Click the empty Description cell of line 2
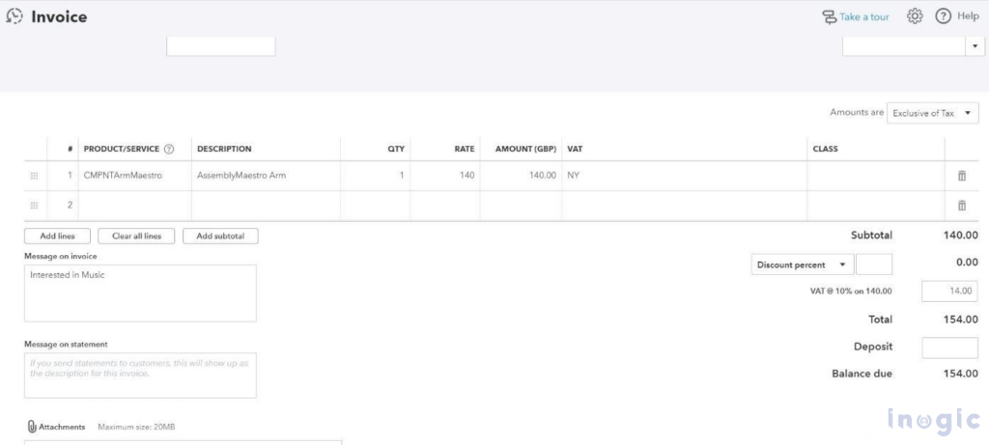 pyautogui.click(x=267, y=206)
